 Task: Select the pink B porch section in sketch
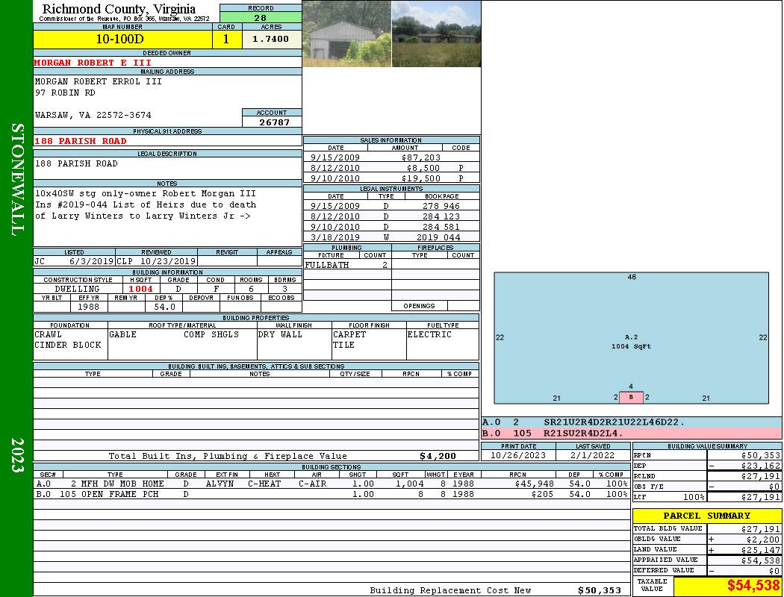click(631, 397)
